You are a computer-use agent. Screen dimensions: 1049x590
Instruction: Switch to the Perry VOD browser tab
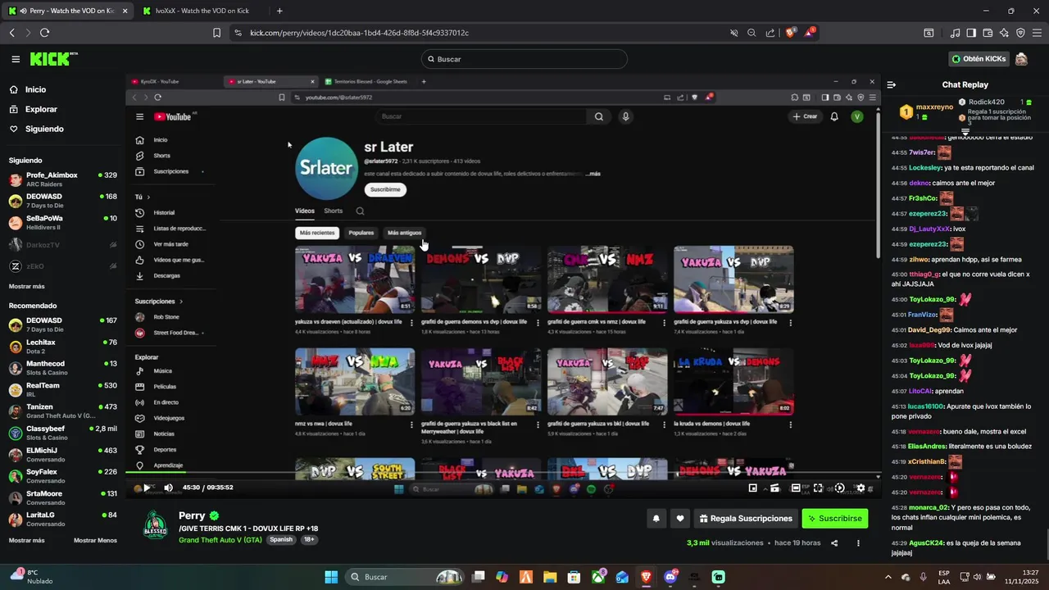[67, 11]
